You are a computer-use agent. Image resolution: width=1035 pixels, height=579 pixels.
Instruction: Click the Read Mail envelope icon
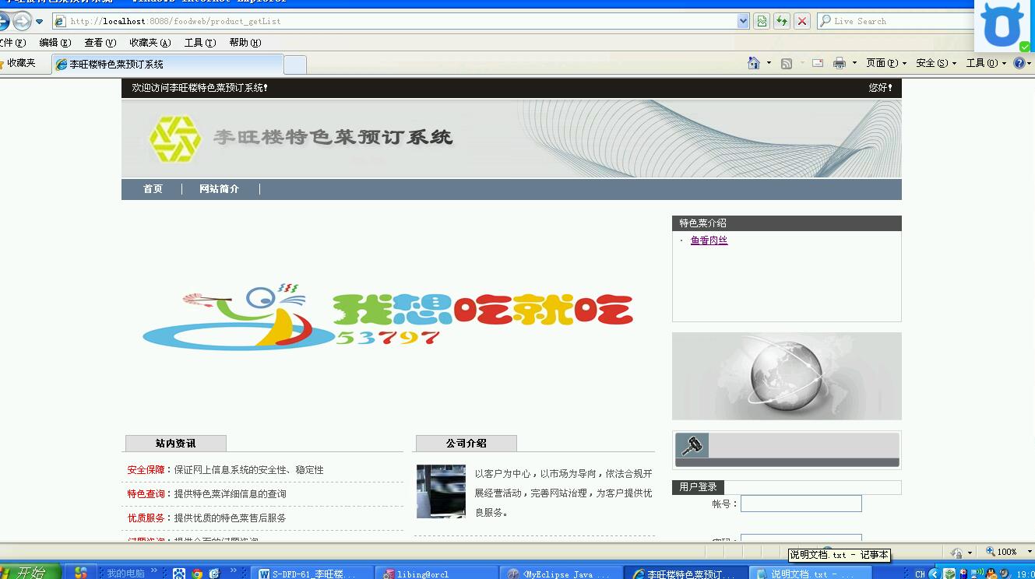818,63
